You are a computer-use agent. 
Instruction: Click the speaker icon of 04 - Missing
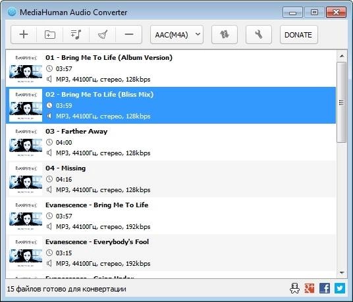point(49,189)
